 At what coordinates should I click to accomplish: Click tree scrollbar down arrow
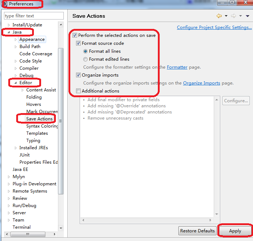point(61,228)
